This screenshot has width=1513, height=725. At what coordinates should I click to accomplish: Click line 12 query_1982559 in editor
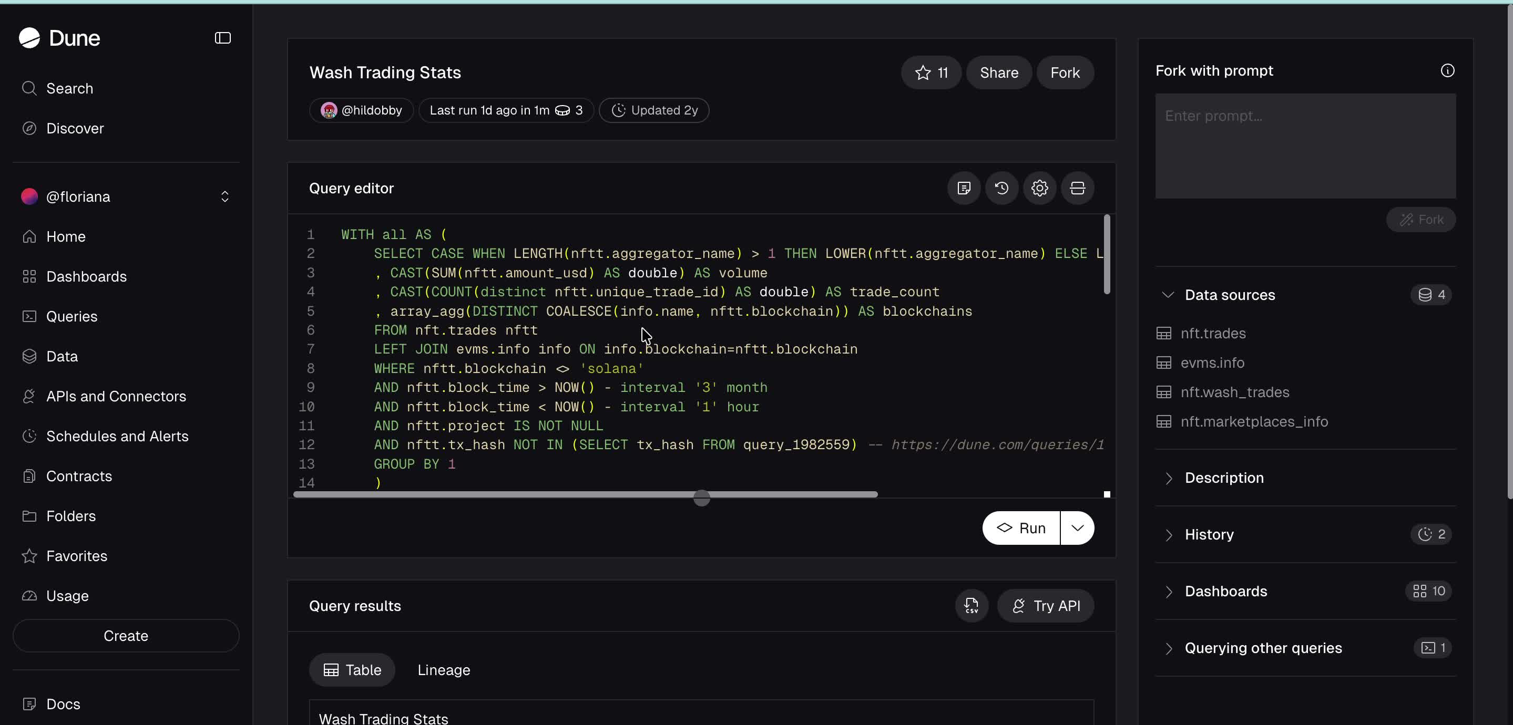point(796,445)
